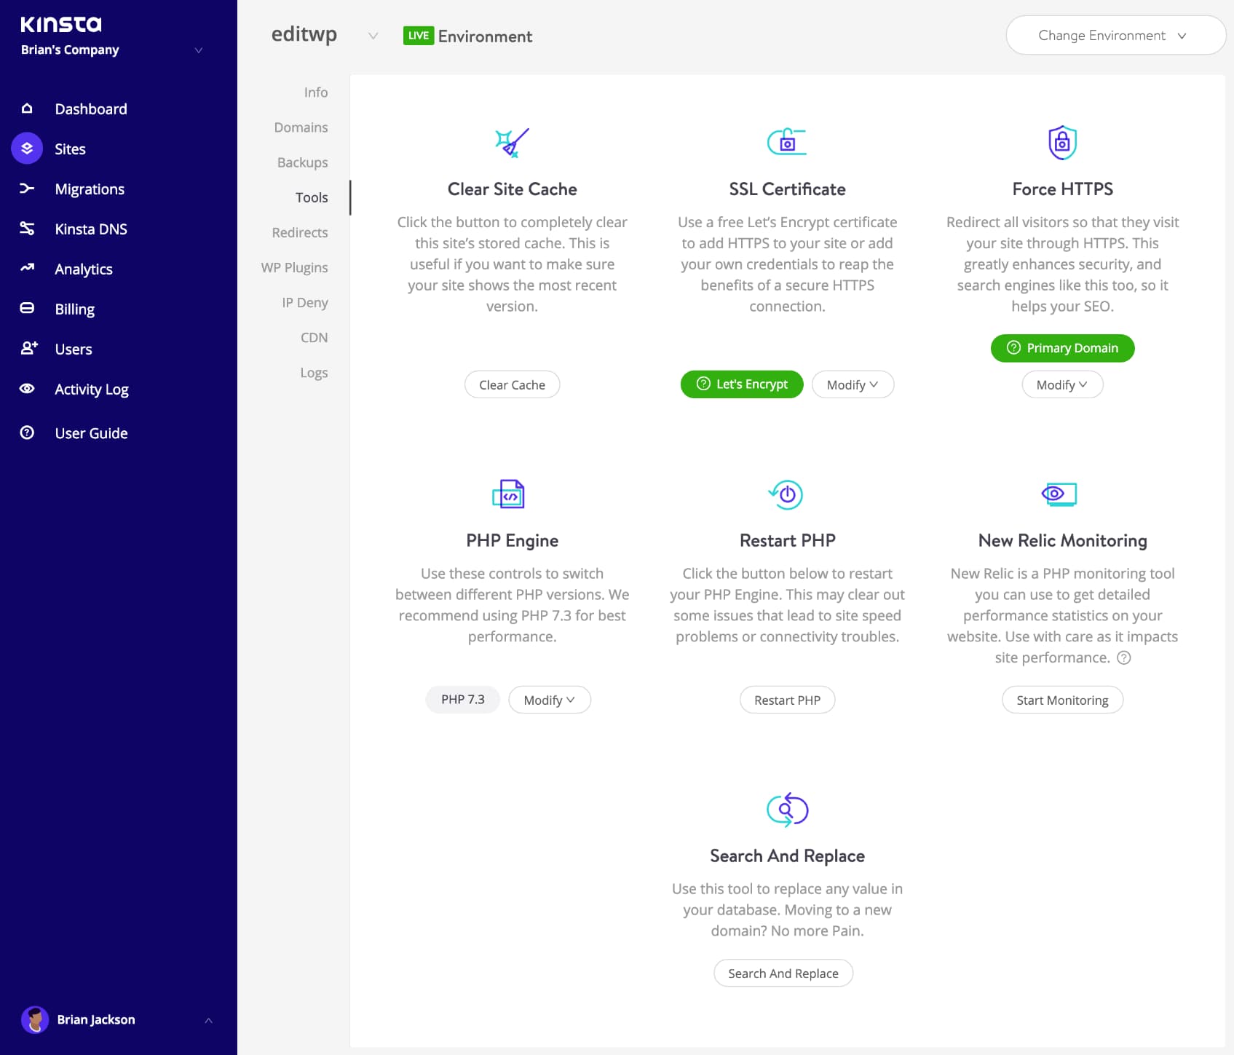Image resolution: width=1234 pixels, height=1055 pixels.
Task: Click the Kinsta logo
Action: tap(61, 24)
